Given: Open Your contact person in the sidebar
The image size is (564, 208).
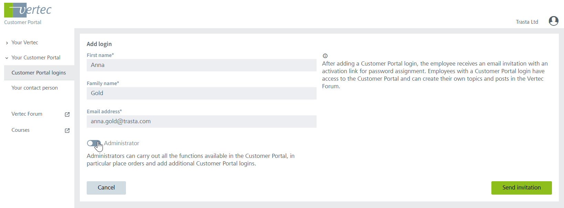Looking at the screenshot, I should click(34, 88).
